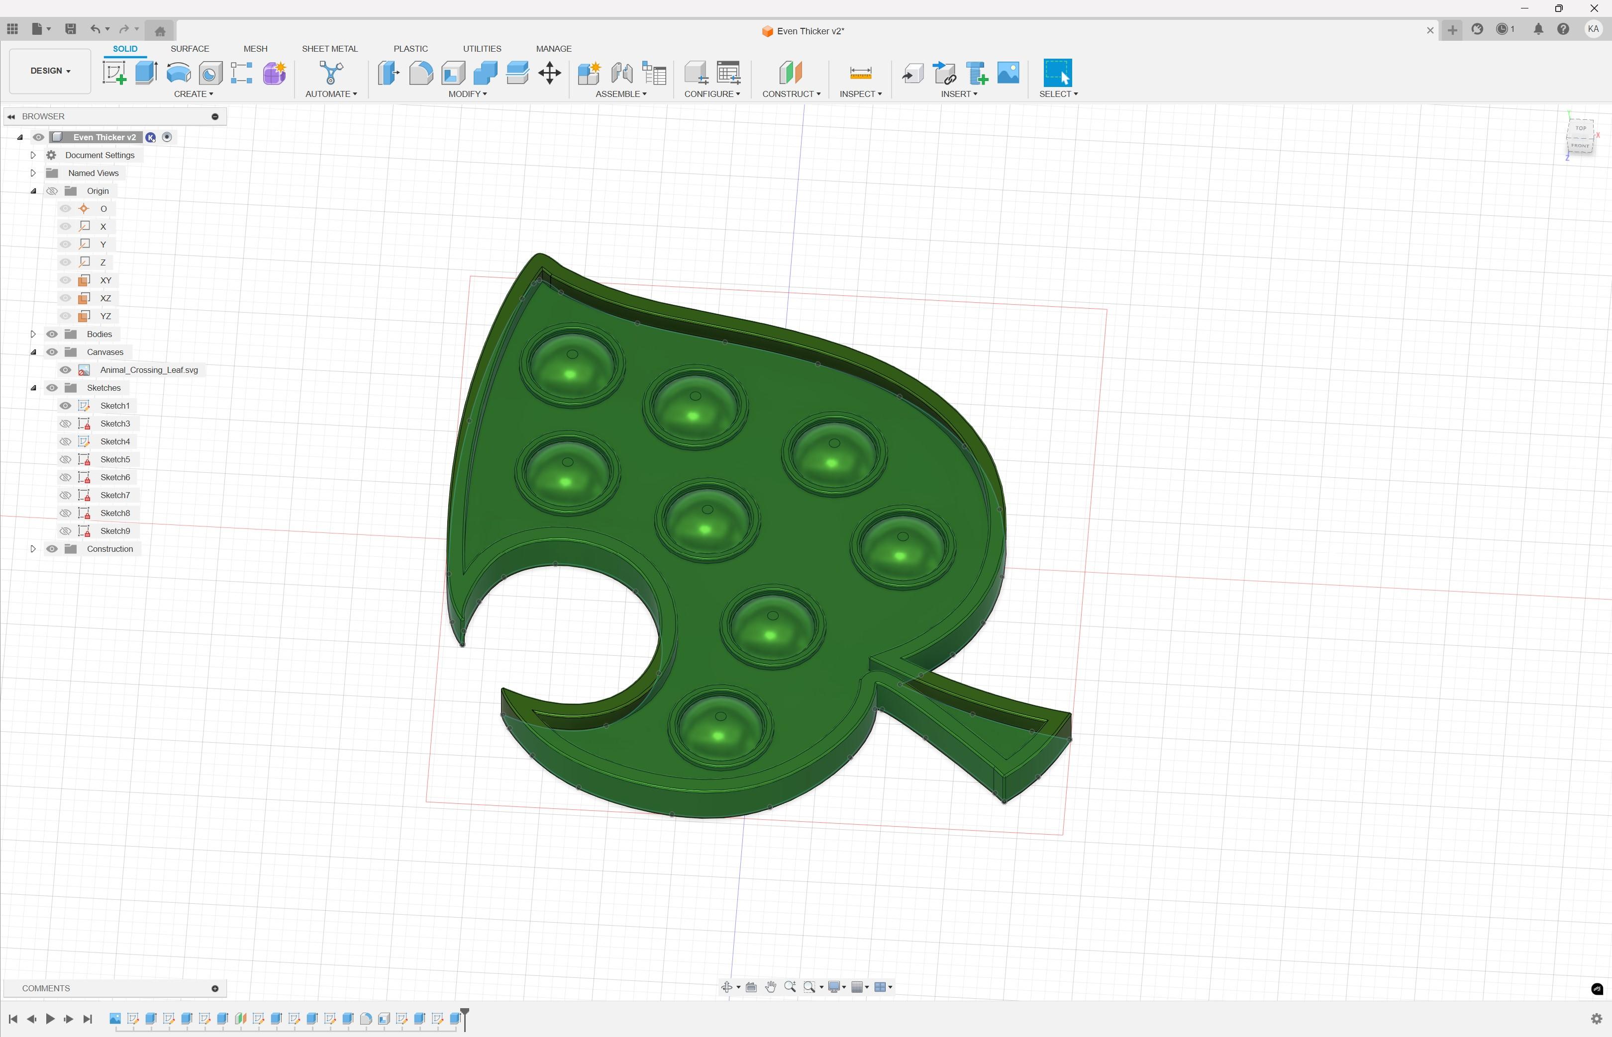Image resolution: width=1612 pixels, height=1037 pixels.
Task: Expand Document Settings node
Action: [x=33, y=155]
